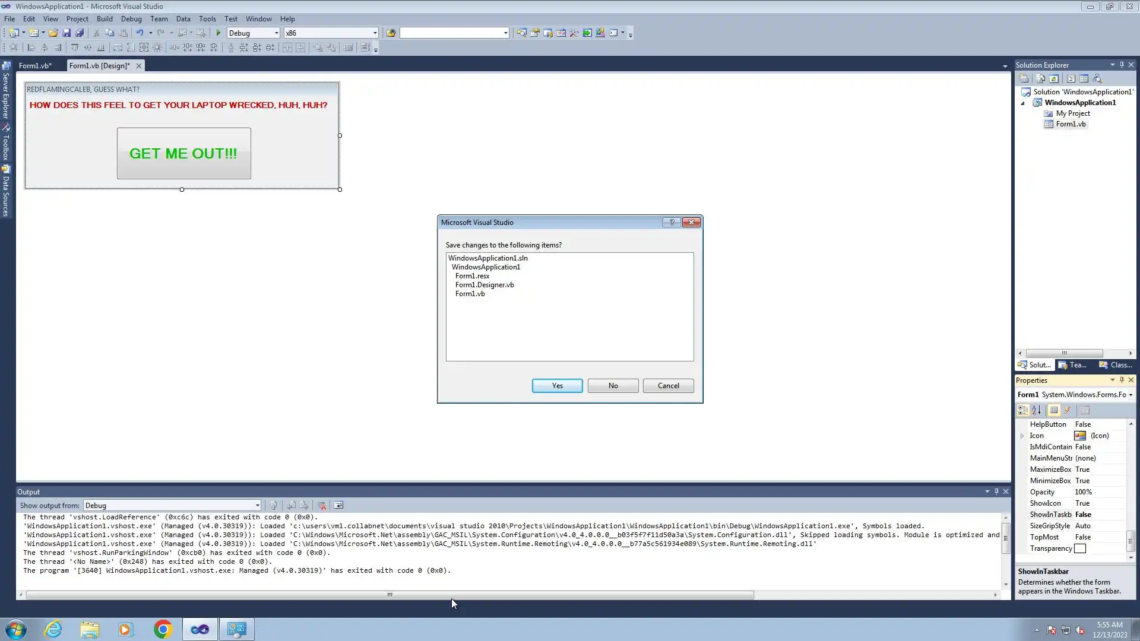Open the Build menu
The width and height of the screenshot is (1140, 641).
[x=104, y=19]
